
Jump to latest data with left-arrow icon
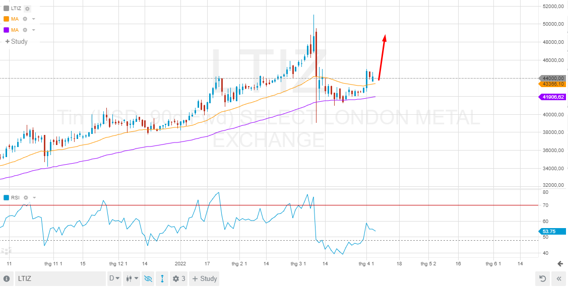pos(560,264)
